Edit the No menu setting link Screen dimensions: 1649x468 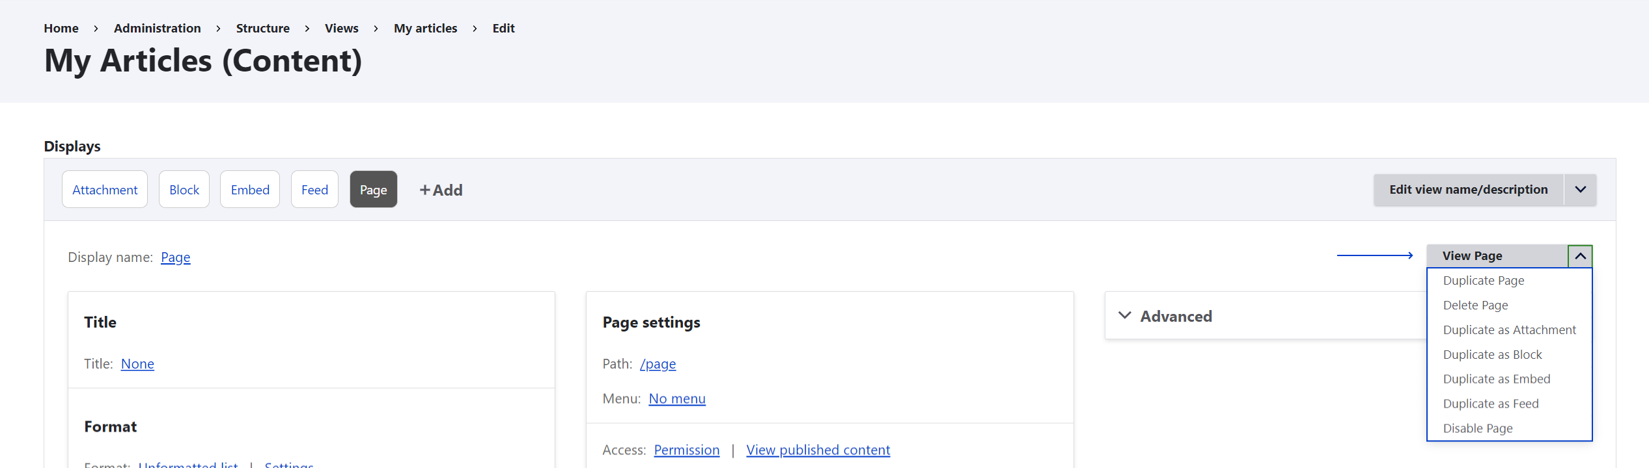(x=677, y=398)
